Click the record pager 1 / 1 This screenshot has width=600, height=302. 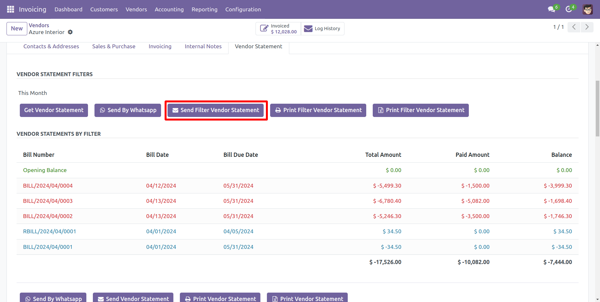coord(558,27)
